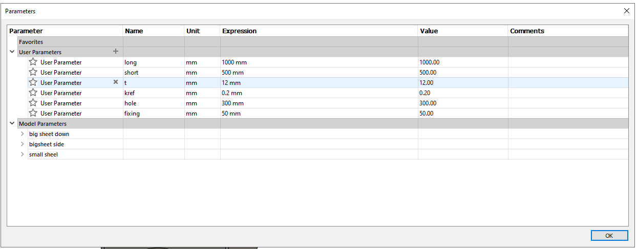
Task: Sort by the Parameter column header
Action: 65,31
